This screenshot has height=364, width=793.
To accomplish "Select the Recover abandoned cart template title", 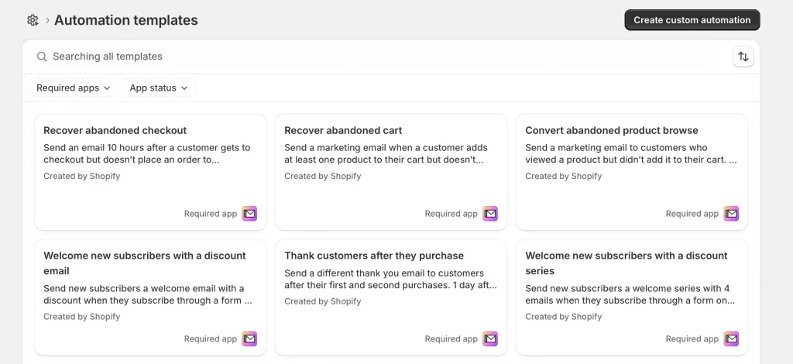I will tap(343, 130).
